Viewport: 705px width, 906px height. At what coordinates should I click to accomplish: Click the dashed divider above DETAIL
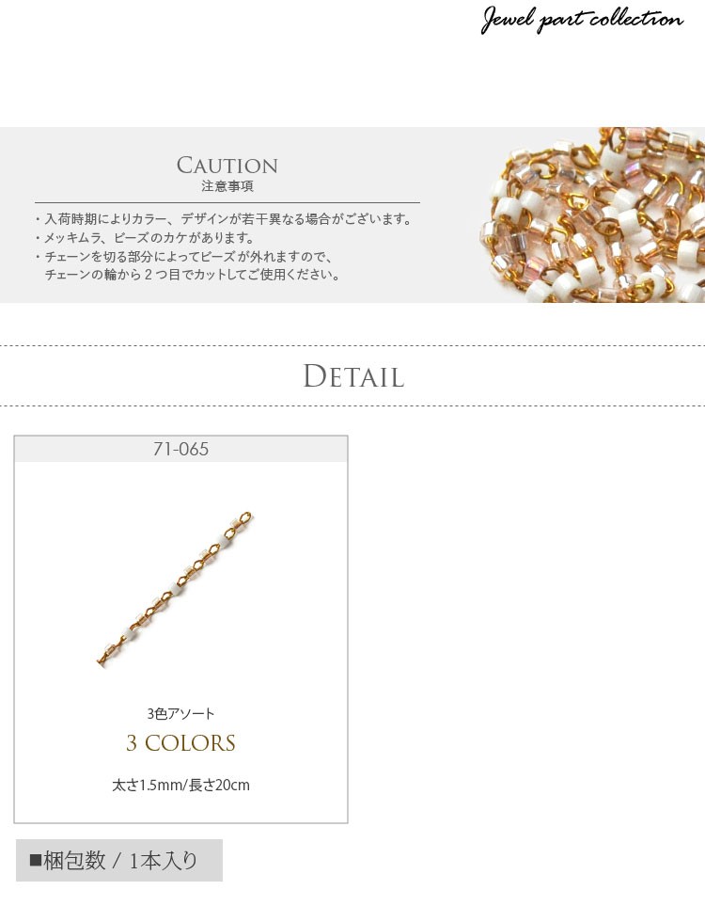352,345
